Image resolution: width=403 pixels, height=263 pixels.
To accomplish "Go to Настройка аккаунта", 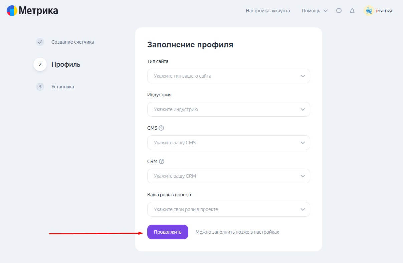I will coord(268,11).
